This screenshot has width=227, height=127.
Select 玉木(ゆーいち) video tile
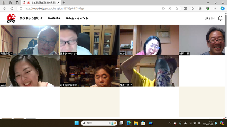point(89,40)
